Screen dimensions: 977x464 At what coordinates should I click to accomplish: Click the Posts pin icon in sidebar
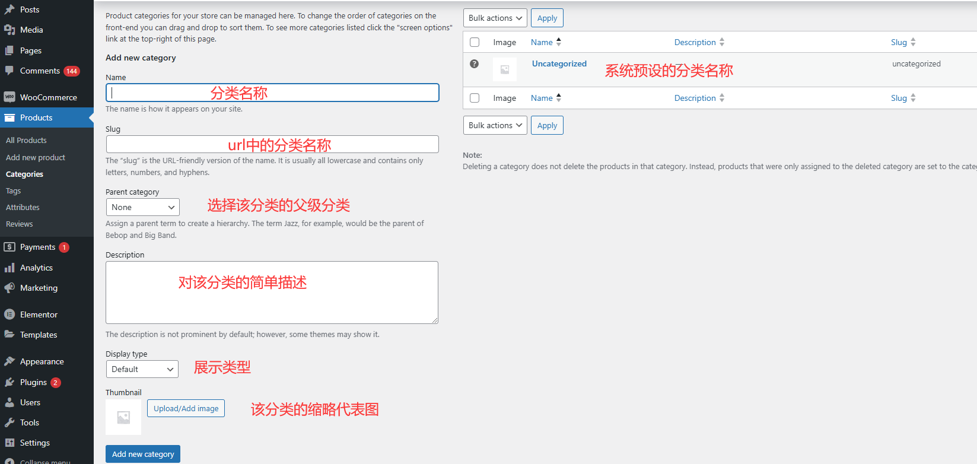(9, 9)
